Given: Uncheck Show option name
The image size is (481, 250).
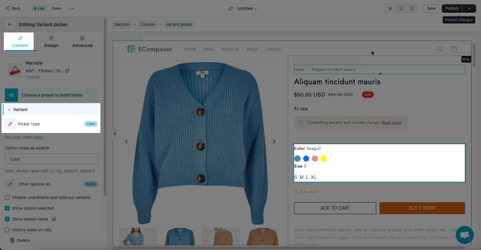Looking at the screenshot, I should click(7, 219).
